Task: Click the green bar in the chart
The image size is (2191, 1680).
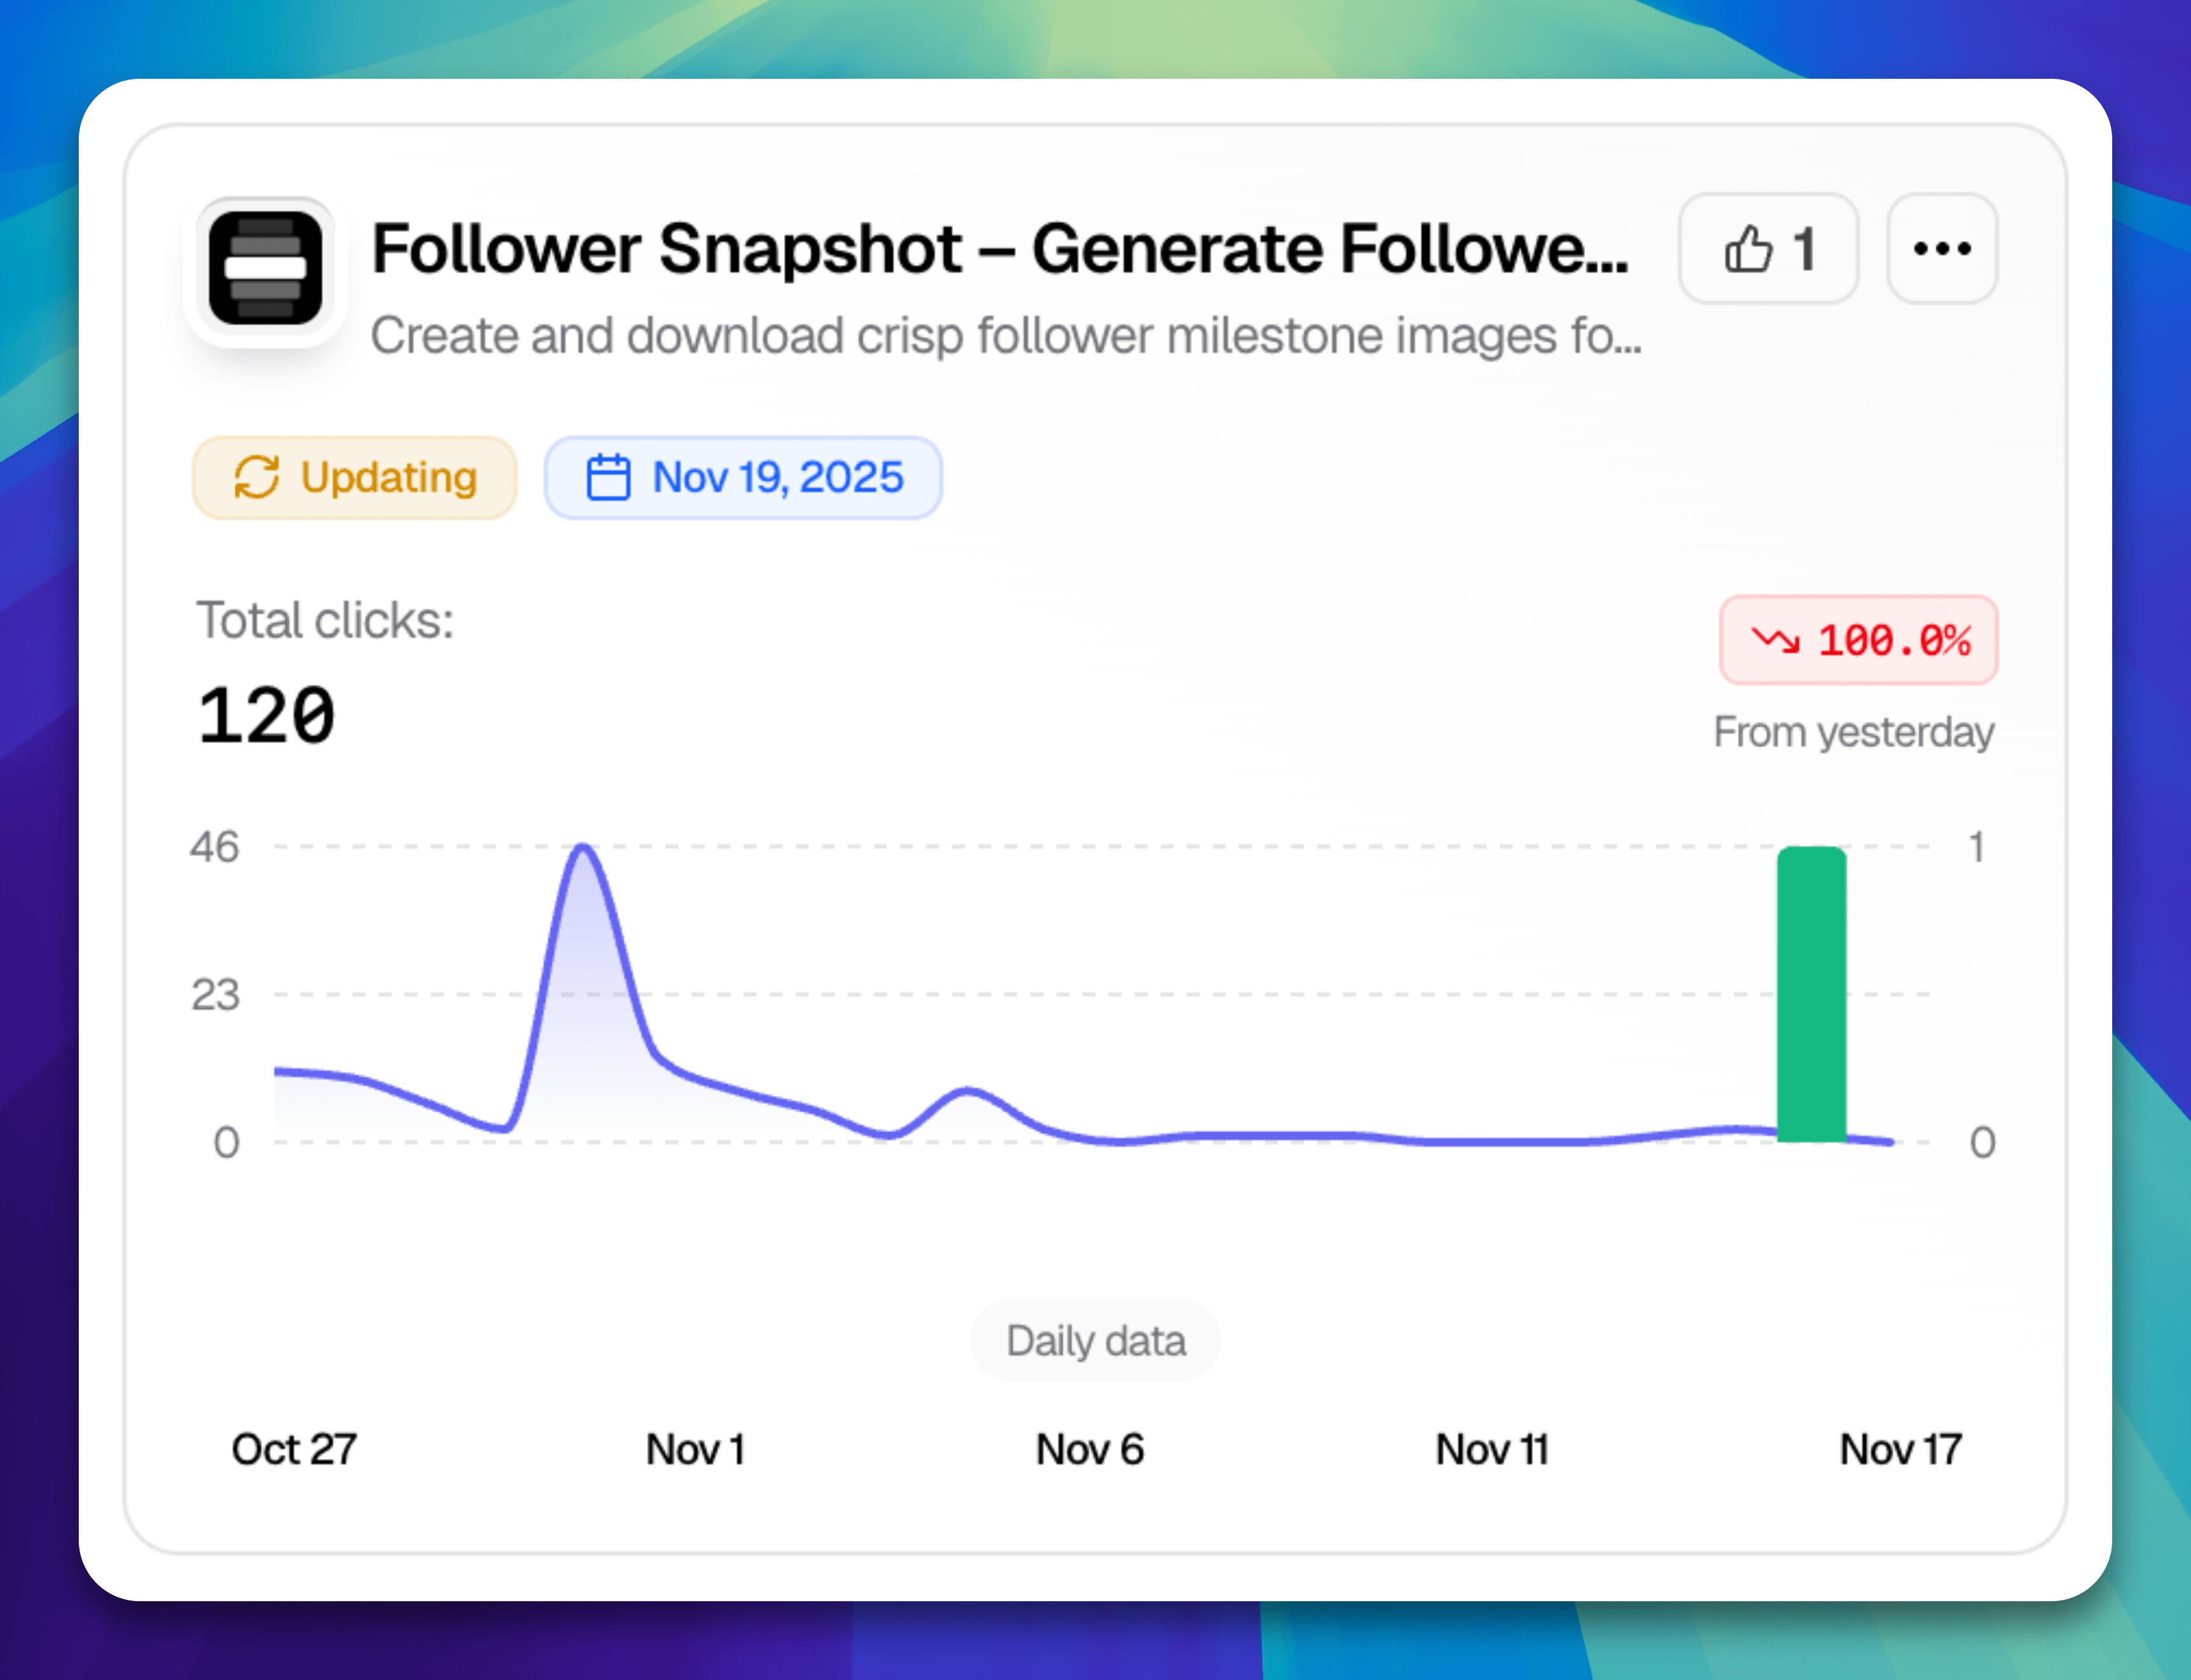Action: [x=1811, y=994]
